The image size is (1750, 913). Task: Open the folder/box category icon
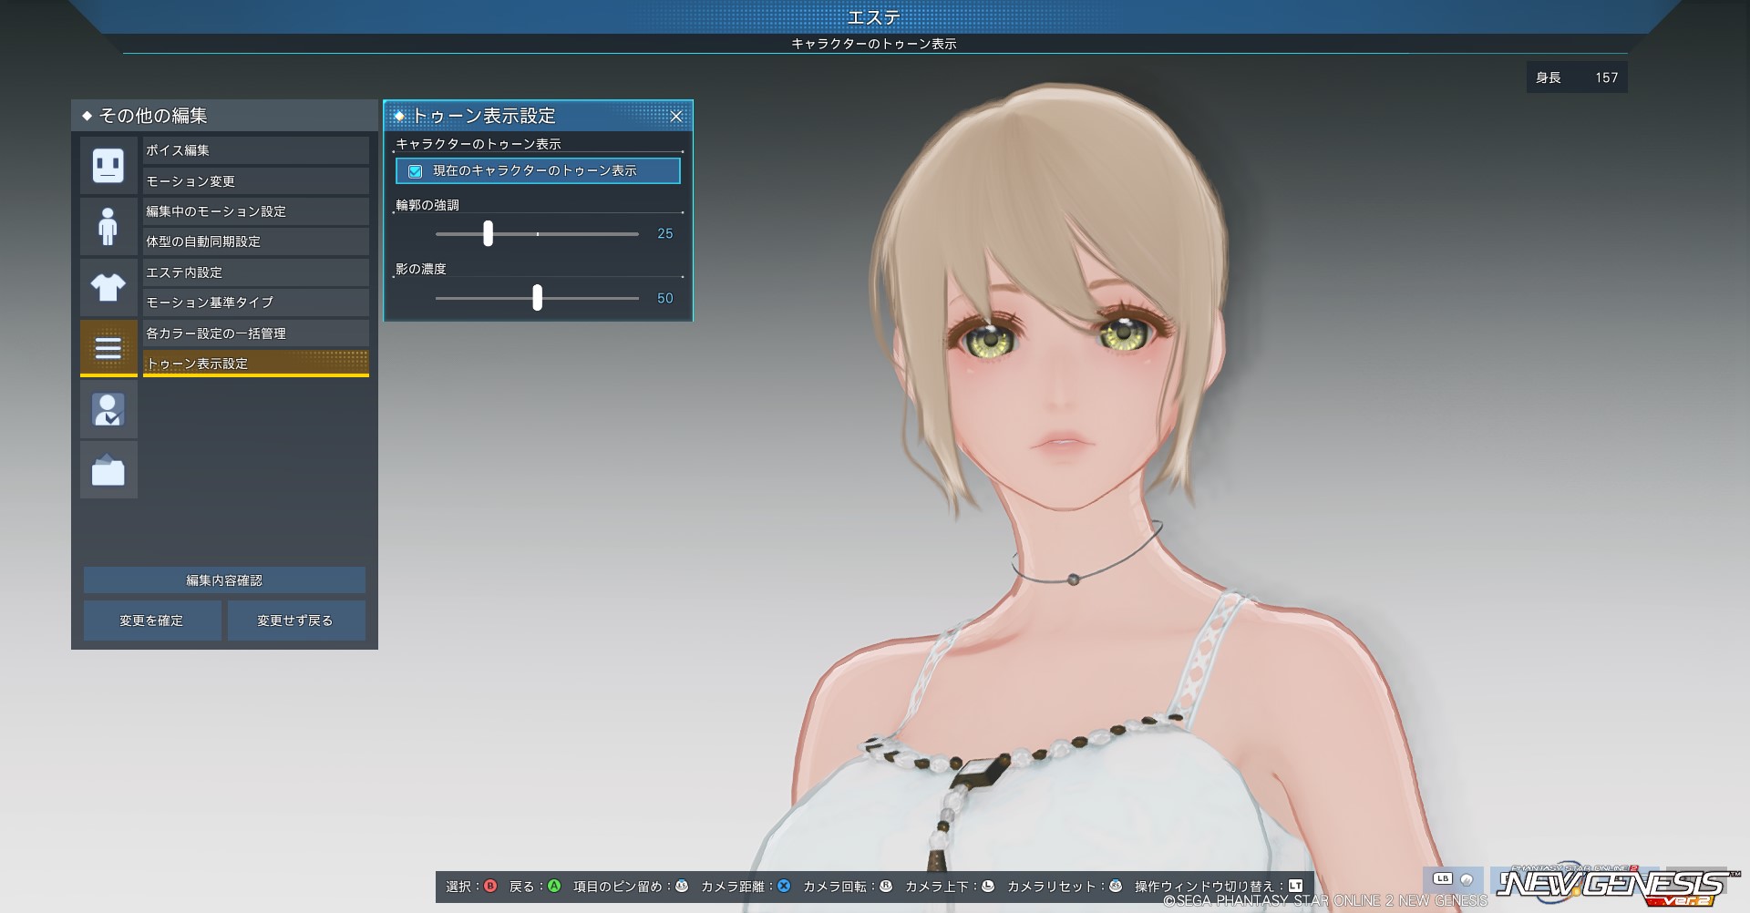click(108, 470)
